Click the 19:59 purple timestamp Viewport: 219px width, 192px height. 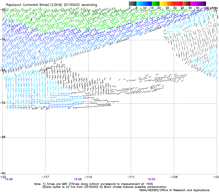pos(152,179)
